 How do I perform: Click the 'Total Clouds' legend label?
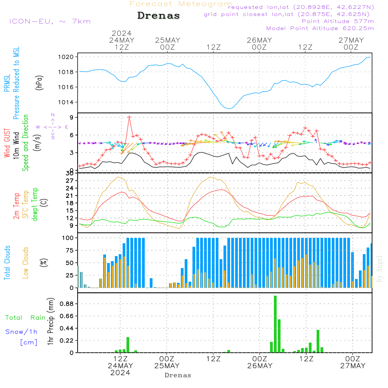pos(7,263)
